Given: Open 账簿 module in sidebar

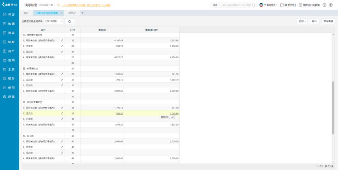Looking at the screenshot, I should (9, 24).
